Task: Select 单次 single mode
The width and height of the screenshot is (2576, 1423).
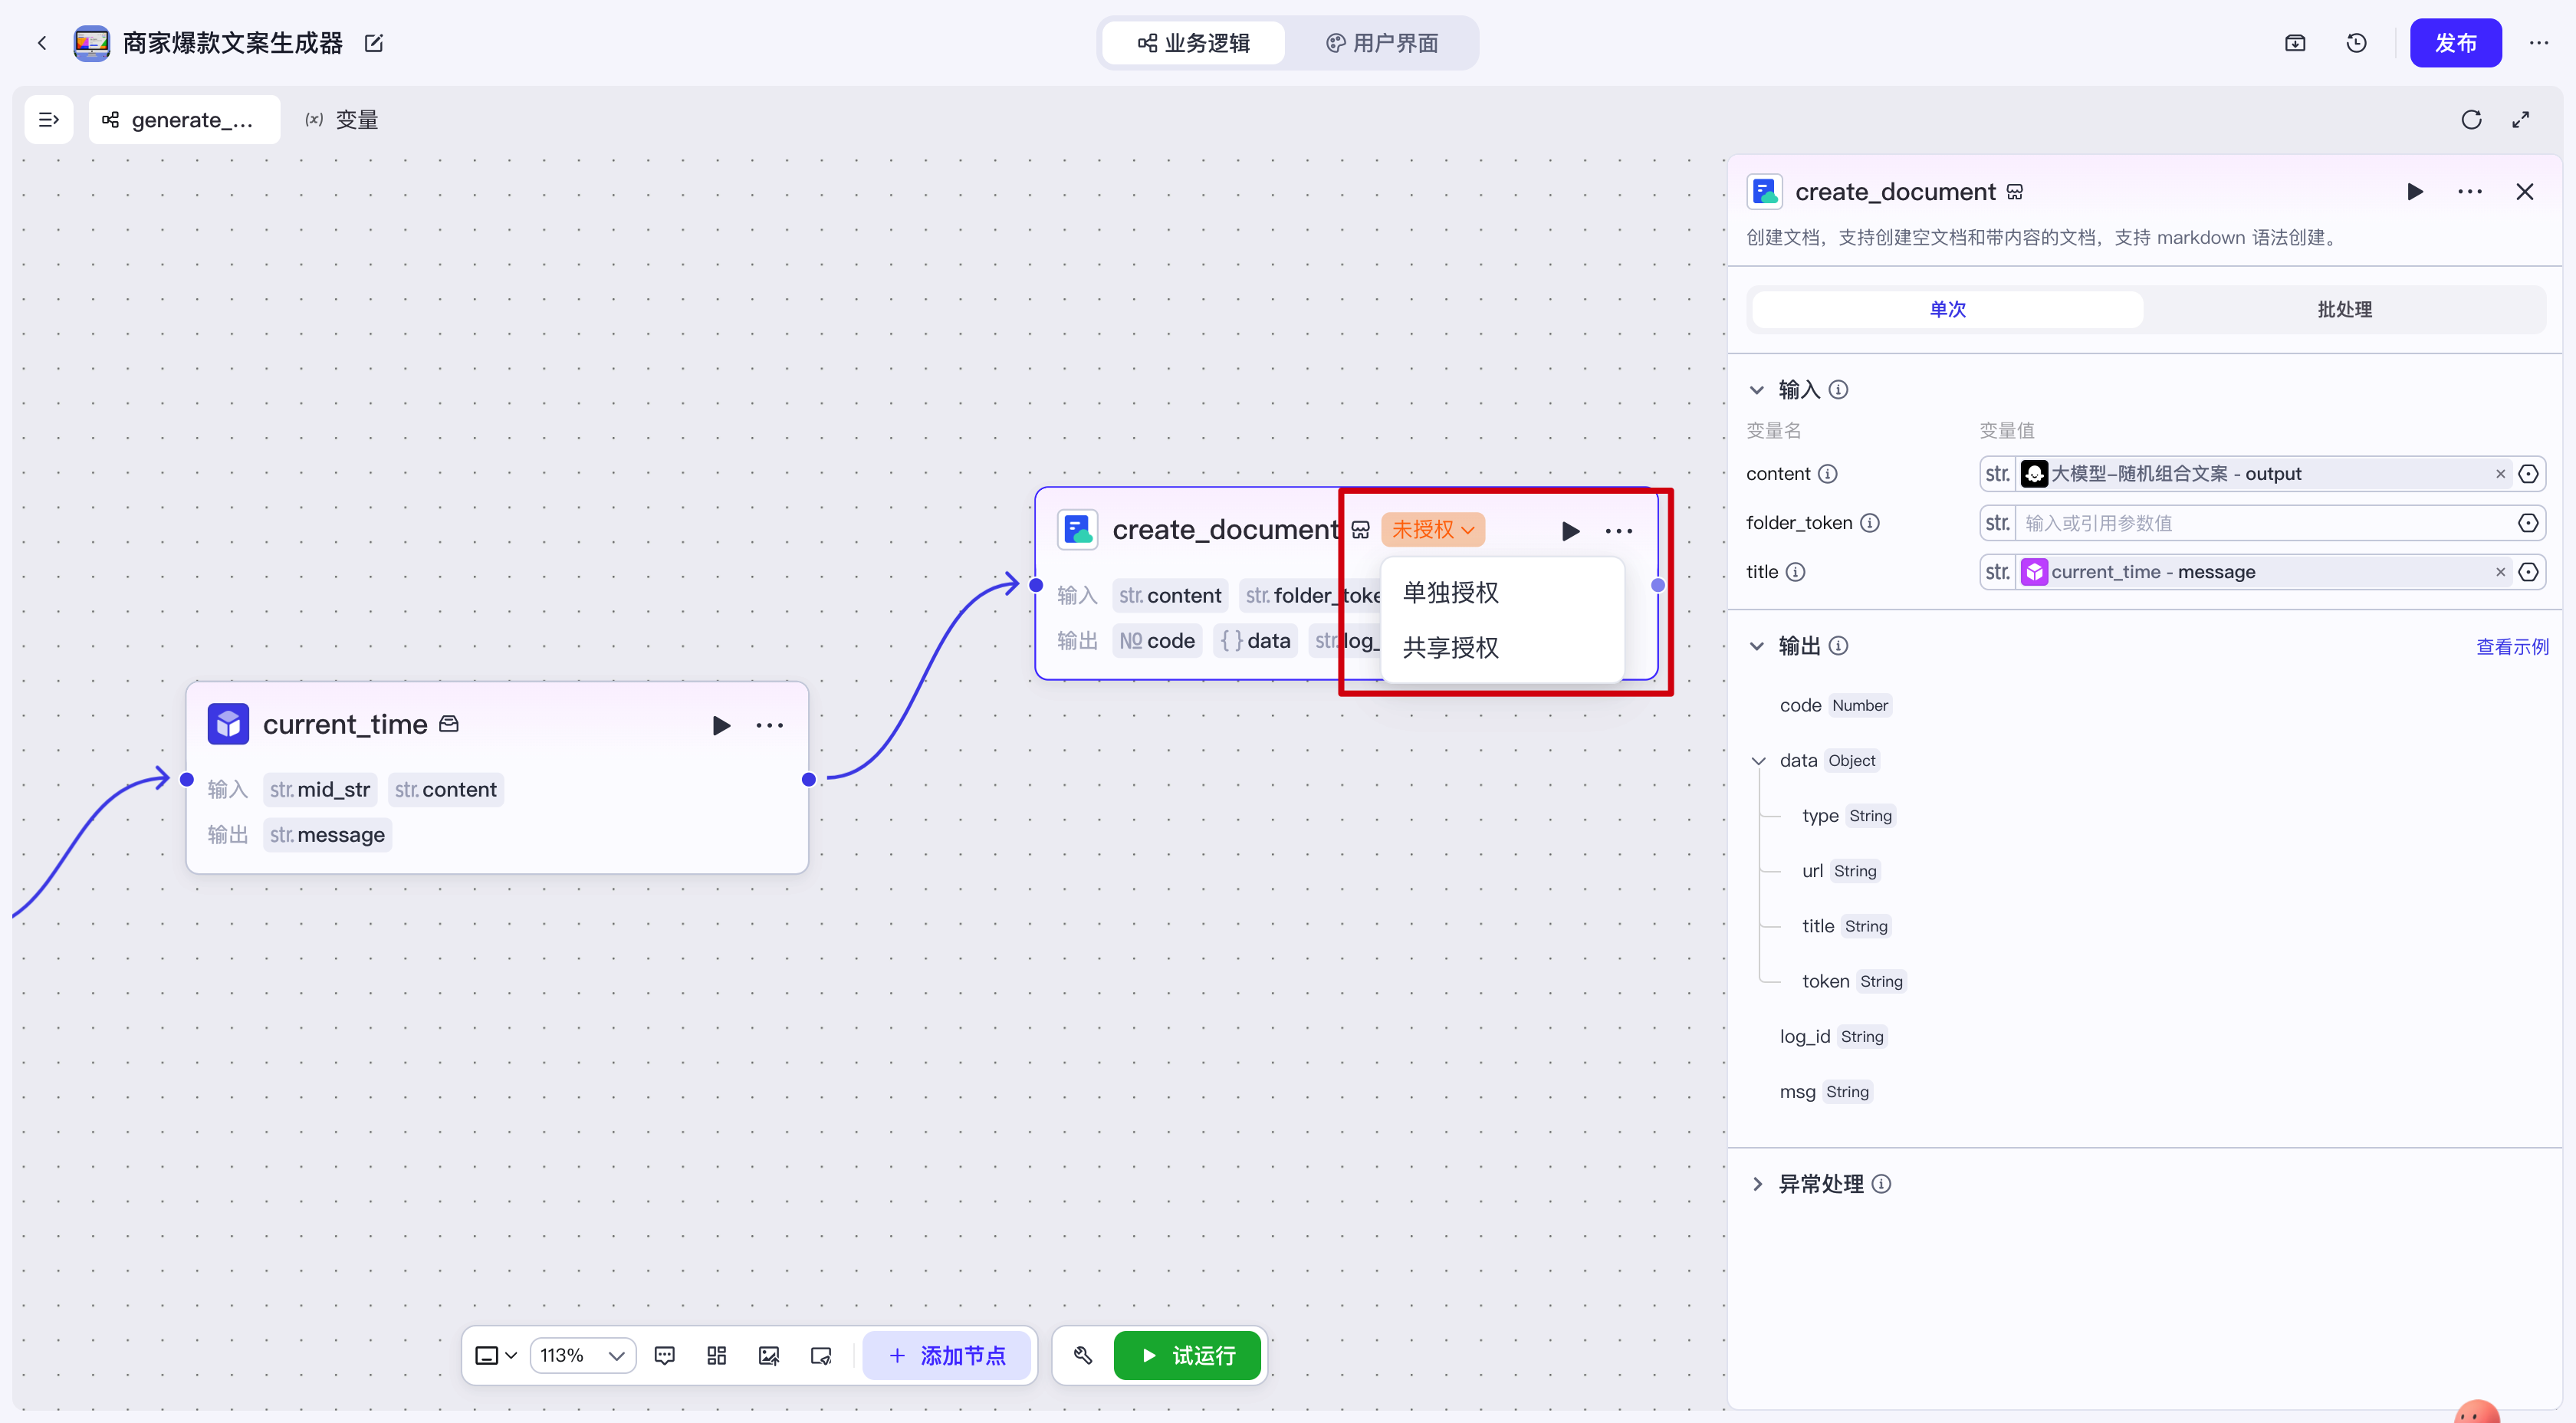Action: [x=1947, y=309]
